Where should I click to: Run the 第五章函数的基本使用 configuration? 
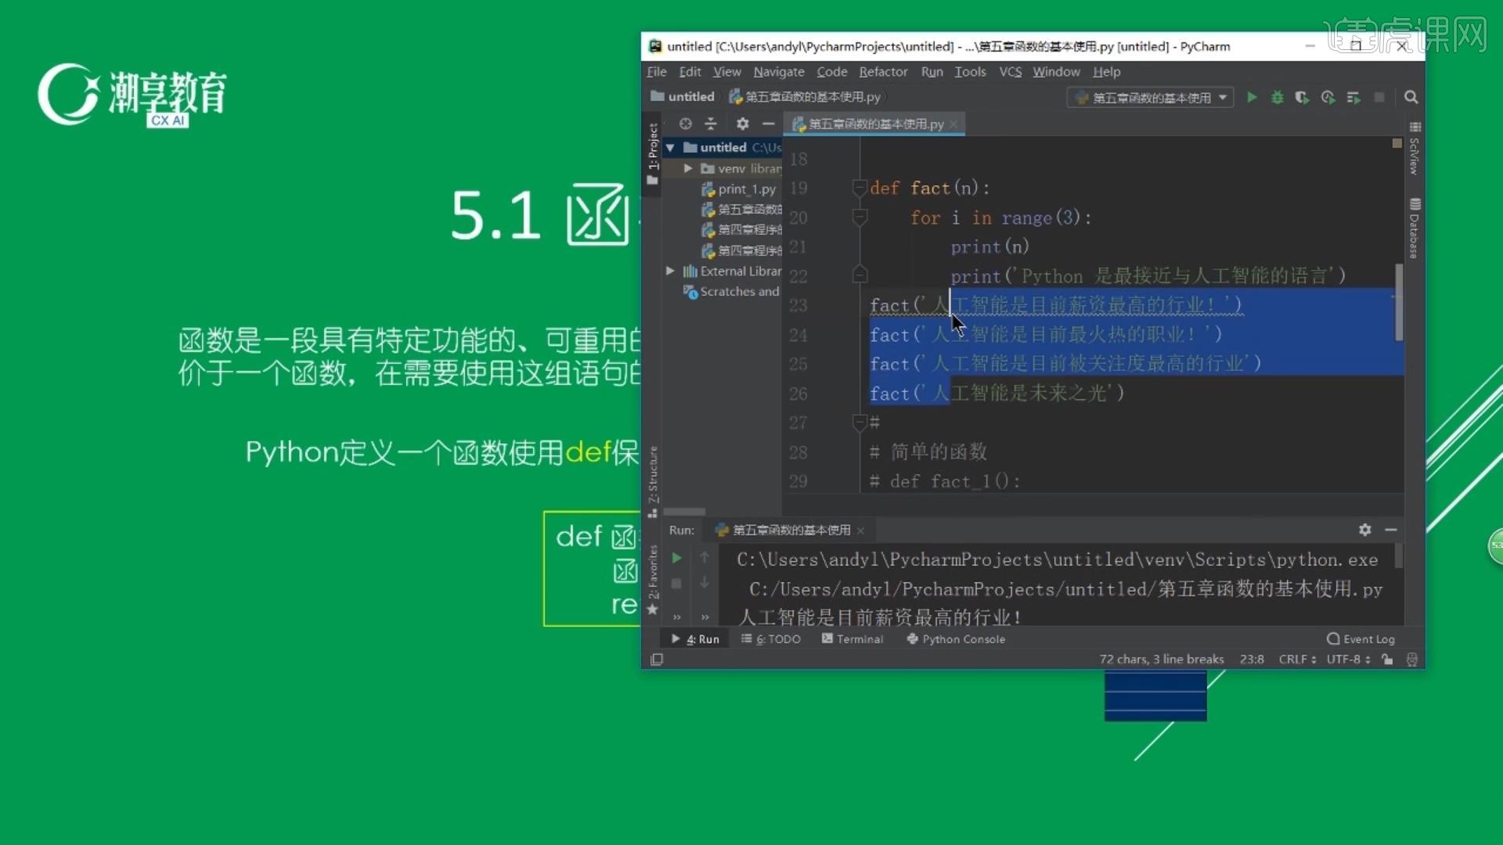point(1251,97)
